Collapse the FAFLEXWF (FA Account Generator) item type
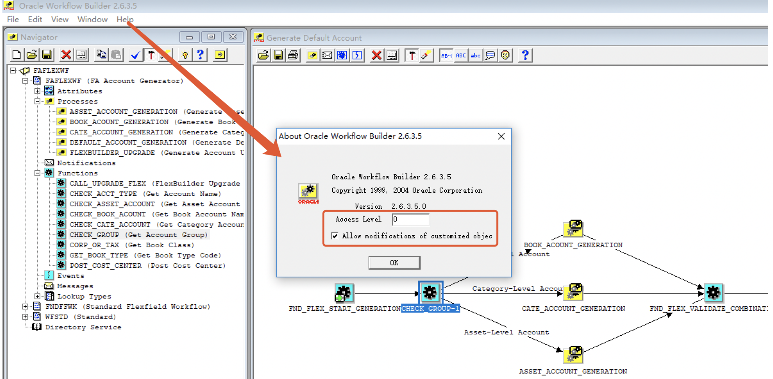 [25, 81]
